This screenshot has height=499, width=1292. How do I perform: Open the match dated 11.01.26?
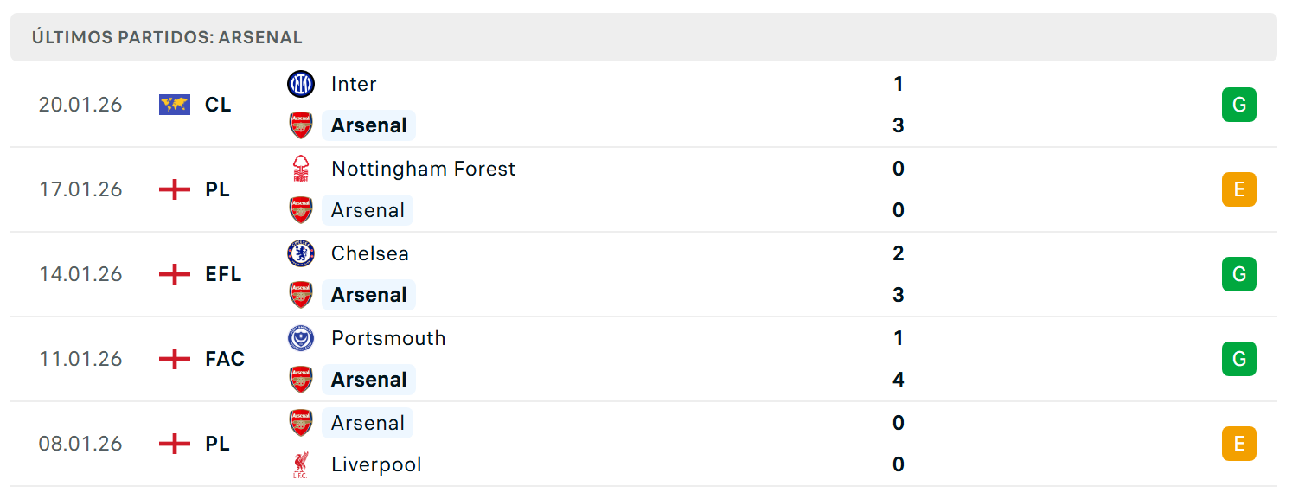click(643, 359)
